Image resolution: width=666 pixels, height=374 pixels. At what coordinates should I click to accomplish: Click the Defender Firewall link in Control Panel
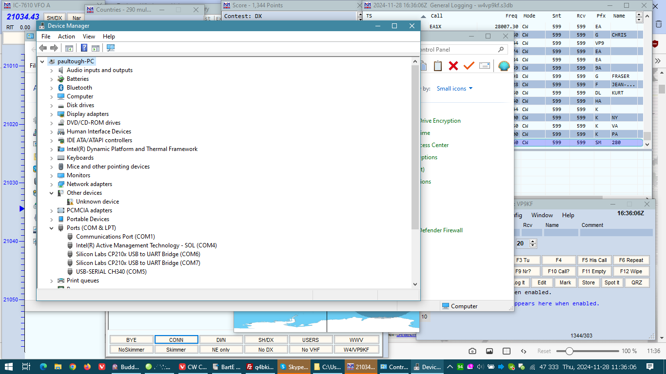[441, 230]
